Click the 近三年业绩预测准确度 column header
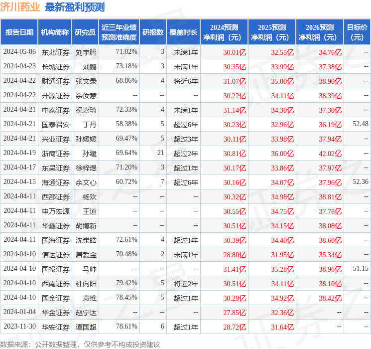The image size is (371, 349). coord(119,32)
